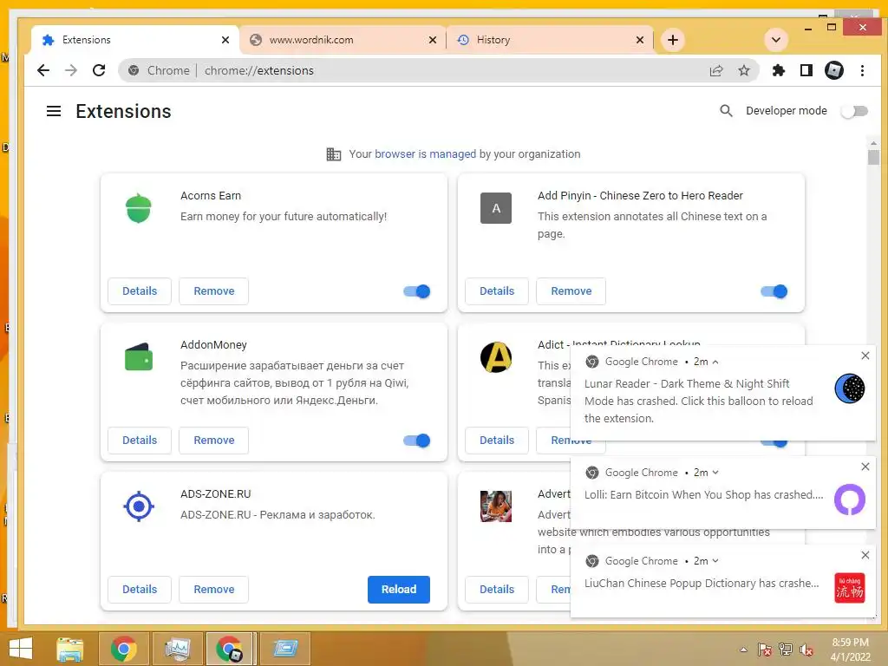Screen dimensions: 888x666
Task: Disable the Acorns Earn extension toggle
Action: point(417,291)
